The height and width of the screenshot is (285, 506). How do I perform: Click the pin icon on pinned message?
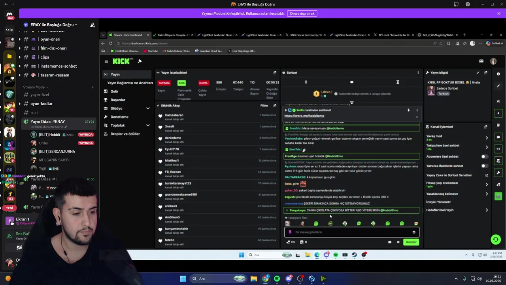tap(408, 110)
